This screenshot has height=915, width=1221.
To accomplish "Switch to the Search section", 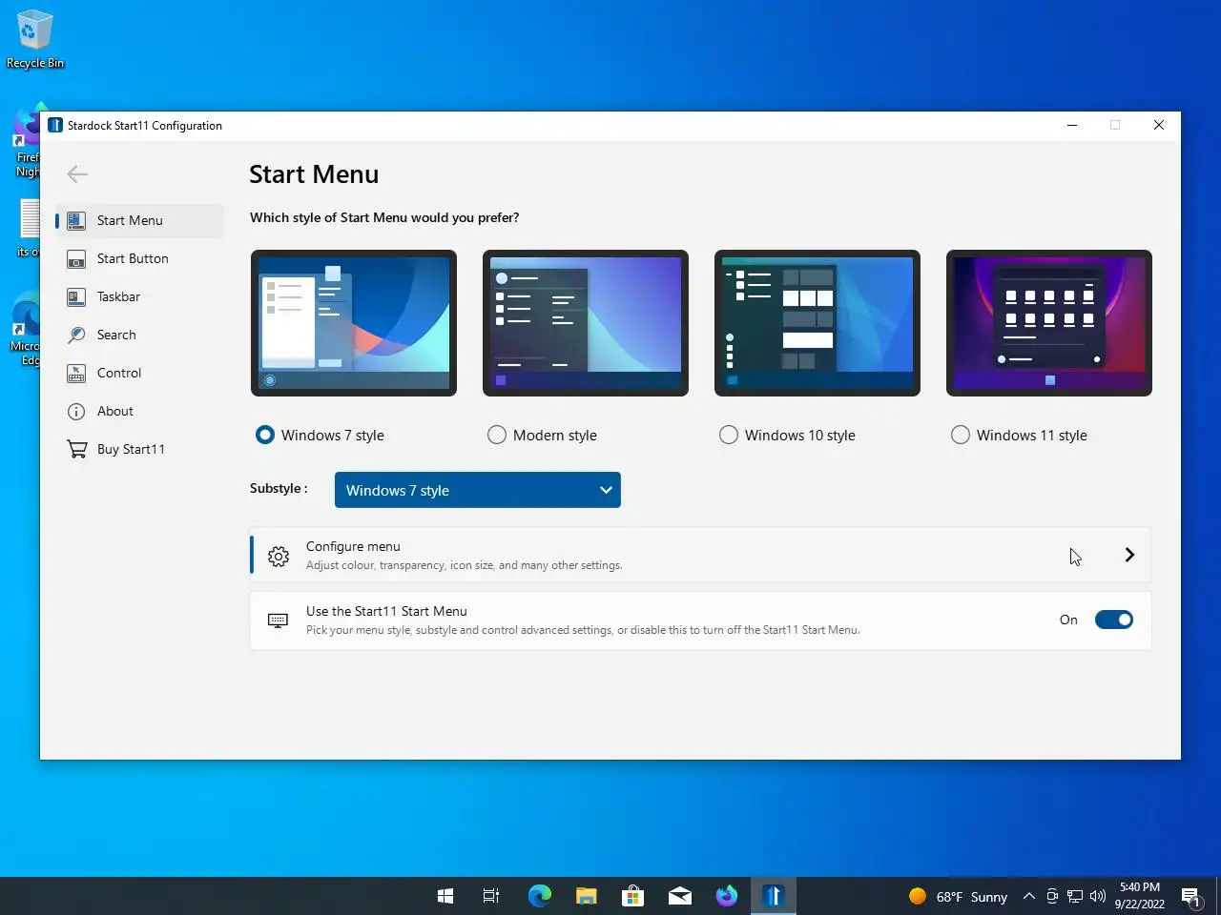I will point(139,335).
